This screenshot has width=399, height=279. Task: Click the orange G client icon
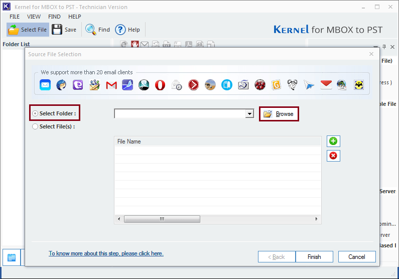point(276,85)
